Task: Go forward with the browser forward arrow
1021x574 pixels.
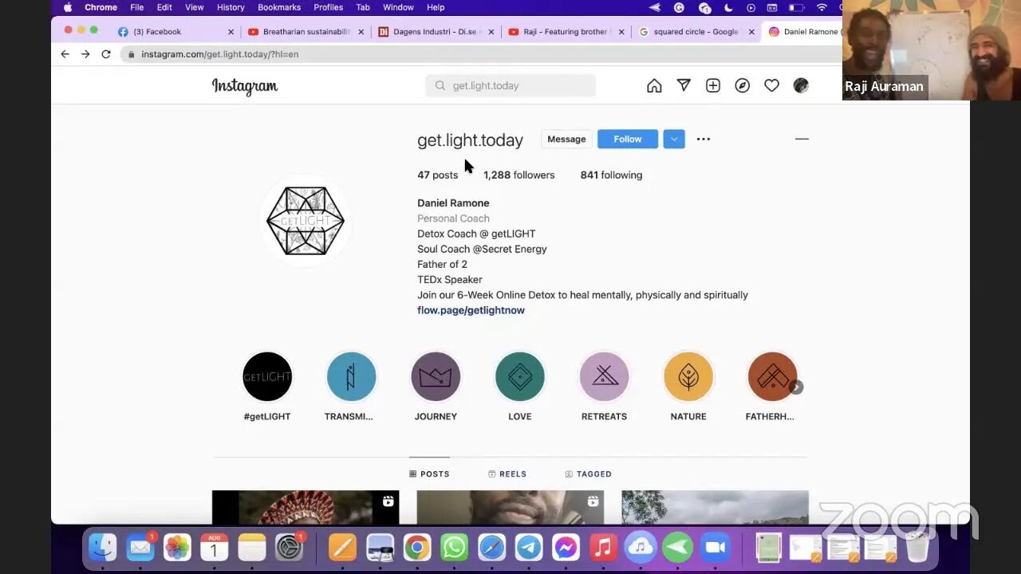Action: [x=85, y=54]
